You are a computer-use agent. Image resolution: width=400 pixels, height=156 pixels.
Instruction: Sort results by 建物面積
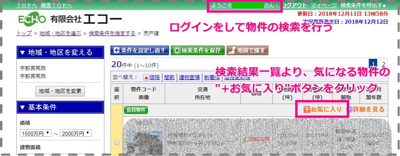tap(189, 78)
